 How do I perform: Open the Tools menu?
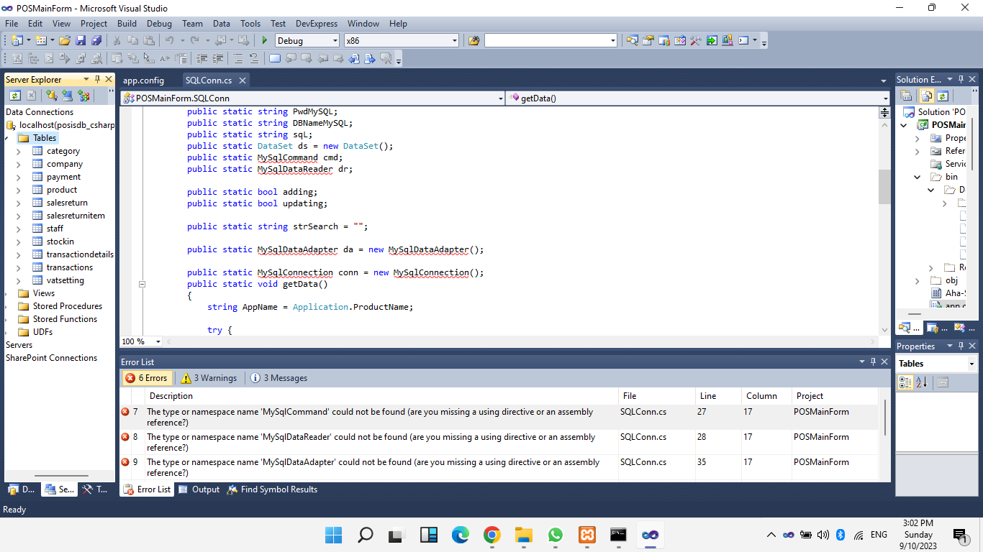250,24
